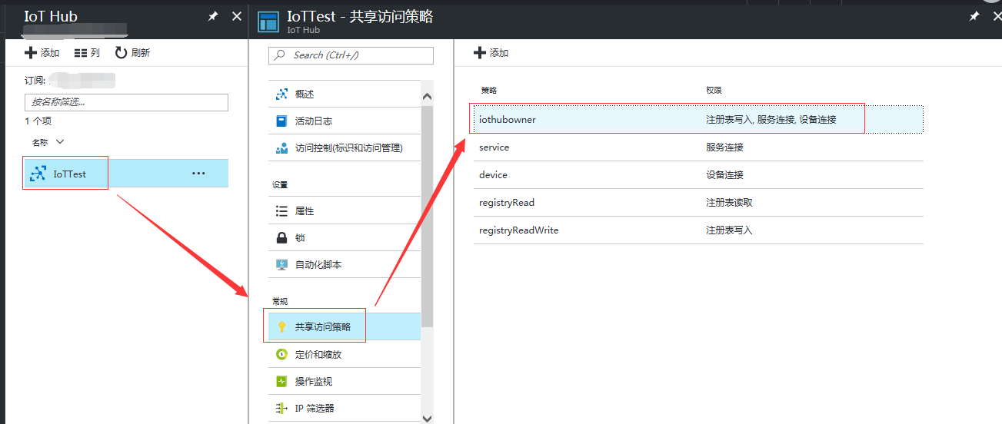Screen dimensions: 1002x424
Task: Open the iothubowner policy
Action: (698, 119)
